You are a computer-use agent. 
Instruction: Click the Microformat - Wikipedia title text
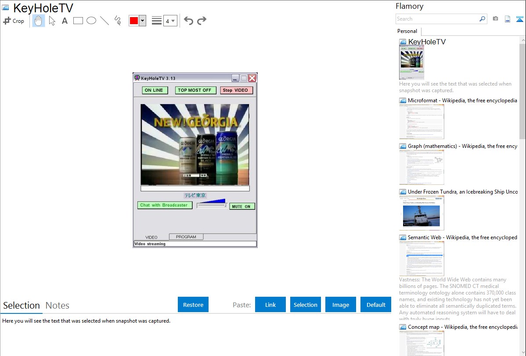click(x=462, y=101)
